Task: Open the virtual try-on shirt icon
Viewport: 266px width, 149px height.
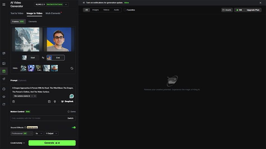Action: (x=4, y=89)
